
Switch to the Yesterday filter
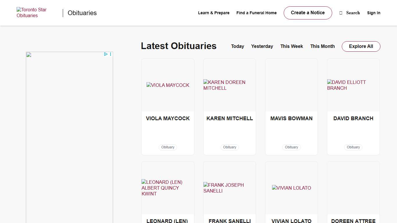[262, 46]
